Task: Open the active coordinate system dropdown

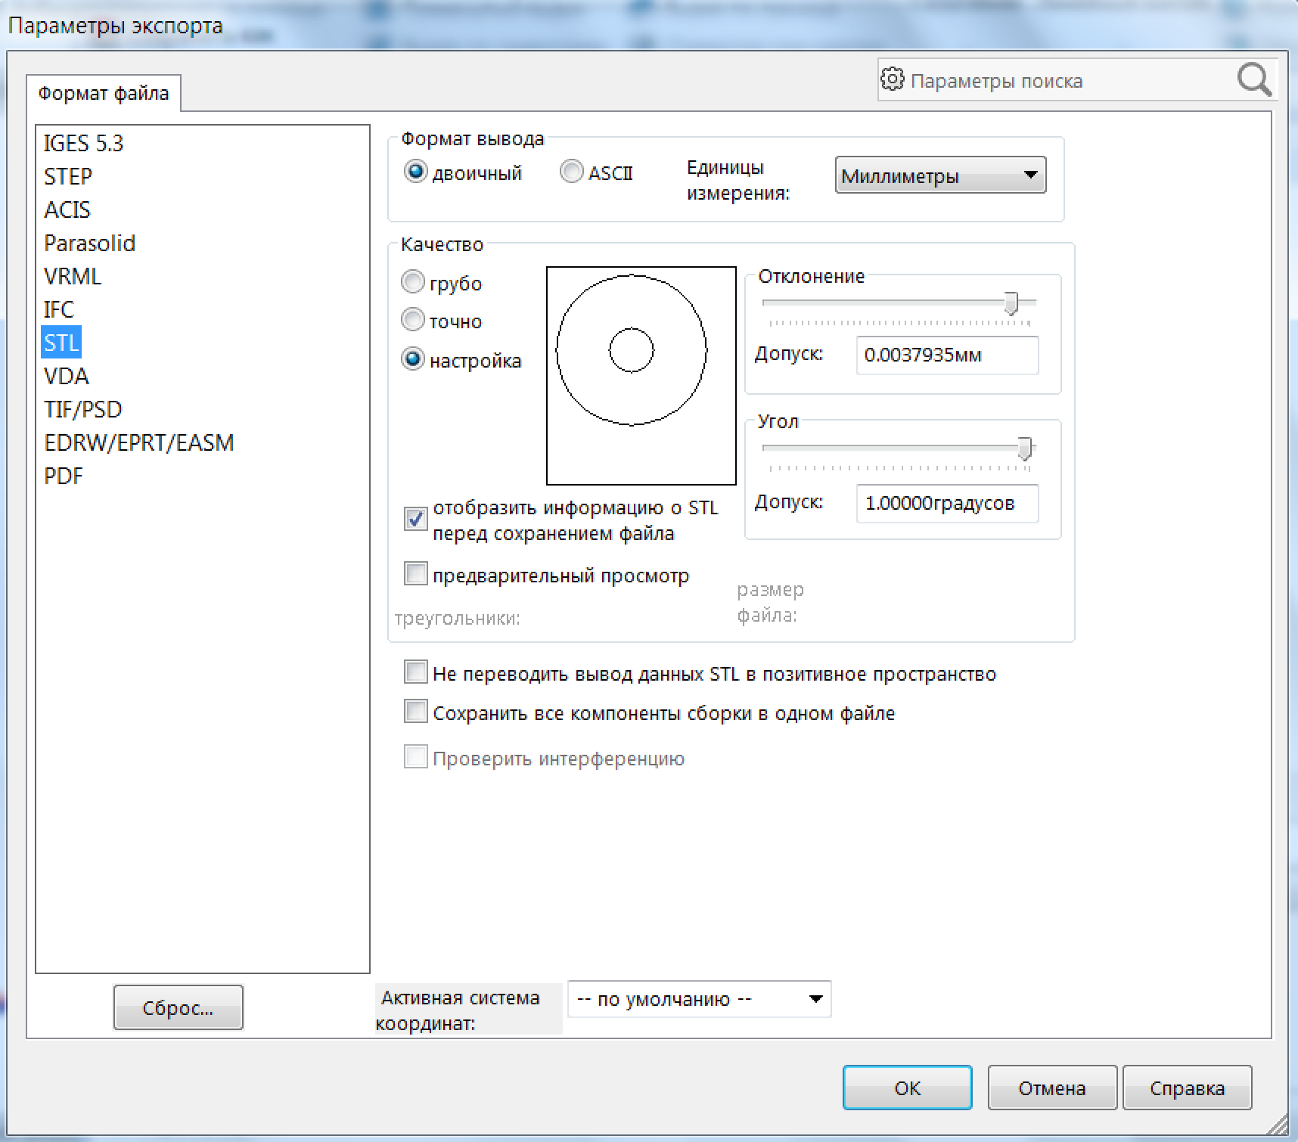Action: (x=699, y=999)
